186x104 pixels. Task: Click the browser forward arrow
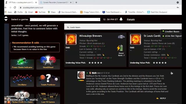click(x=10, y=8)
